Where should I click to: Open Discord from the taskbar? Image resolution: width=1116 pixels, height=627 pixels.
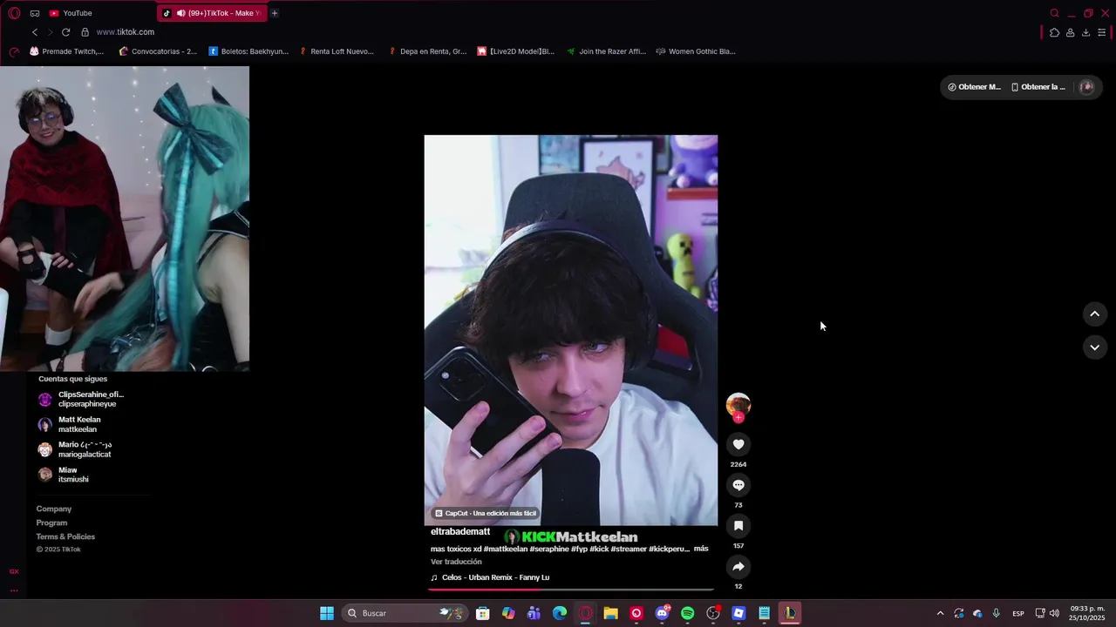pos(662,613)
